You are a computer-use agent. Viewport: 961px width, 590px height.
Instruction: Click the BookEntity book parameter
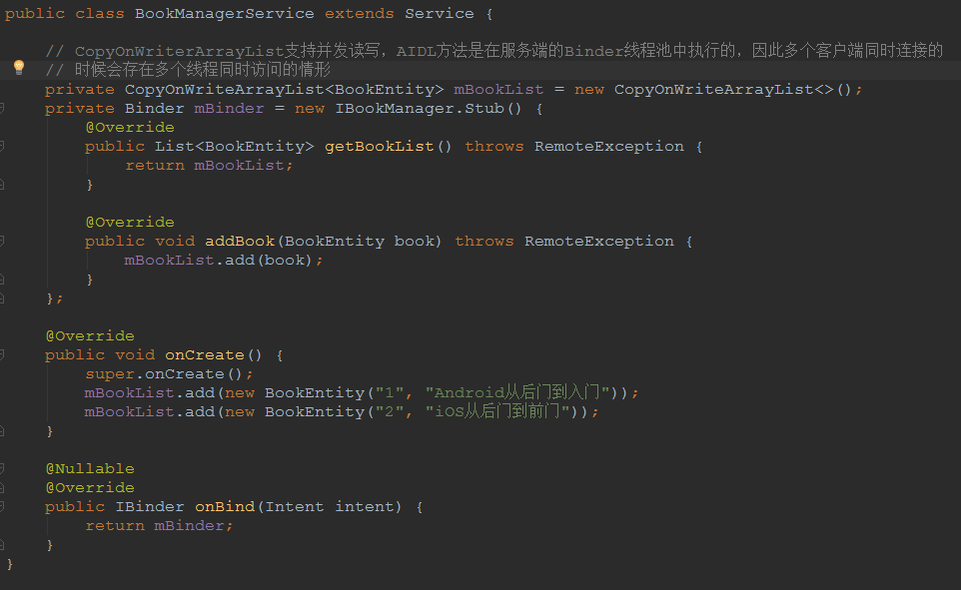(x=360, y=242)
